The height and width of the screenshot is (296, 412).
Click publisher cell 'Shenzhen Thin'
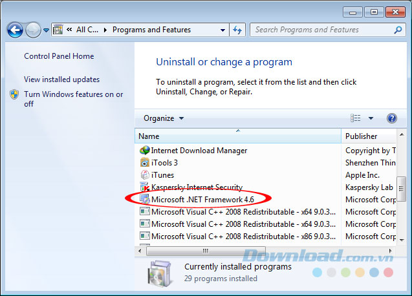[x=370, y=163]
